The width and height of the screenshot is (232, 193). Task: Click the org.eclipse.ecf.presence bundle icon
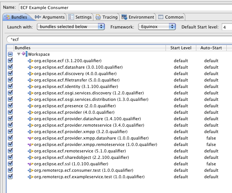click(30, 106)
